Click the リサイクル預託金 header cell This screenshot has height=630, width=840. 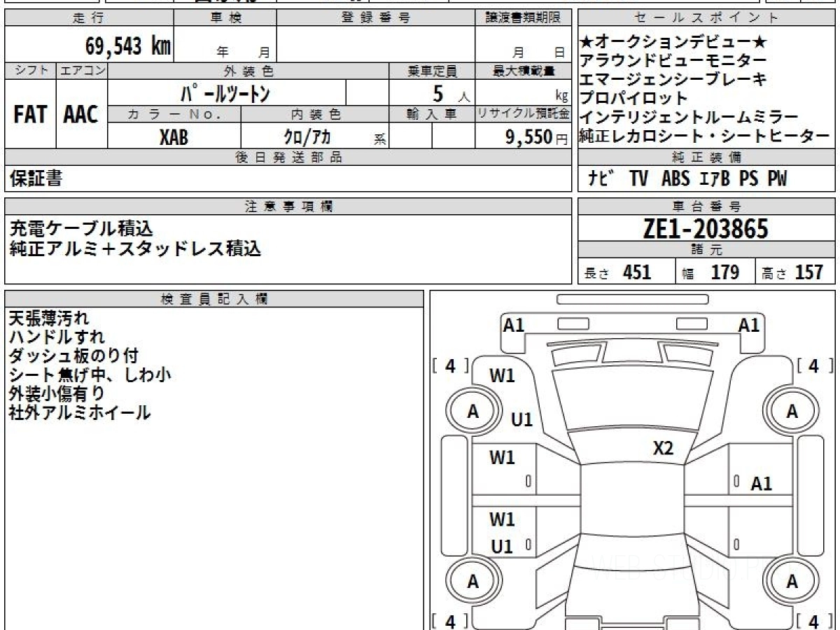[x=523, y=113]
